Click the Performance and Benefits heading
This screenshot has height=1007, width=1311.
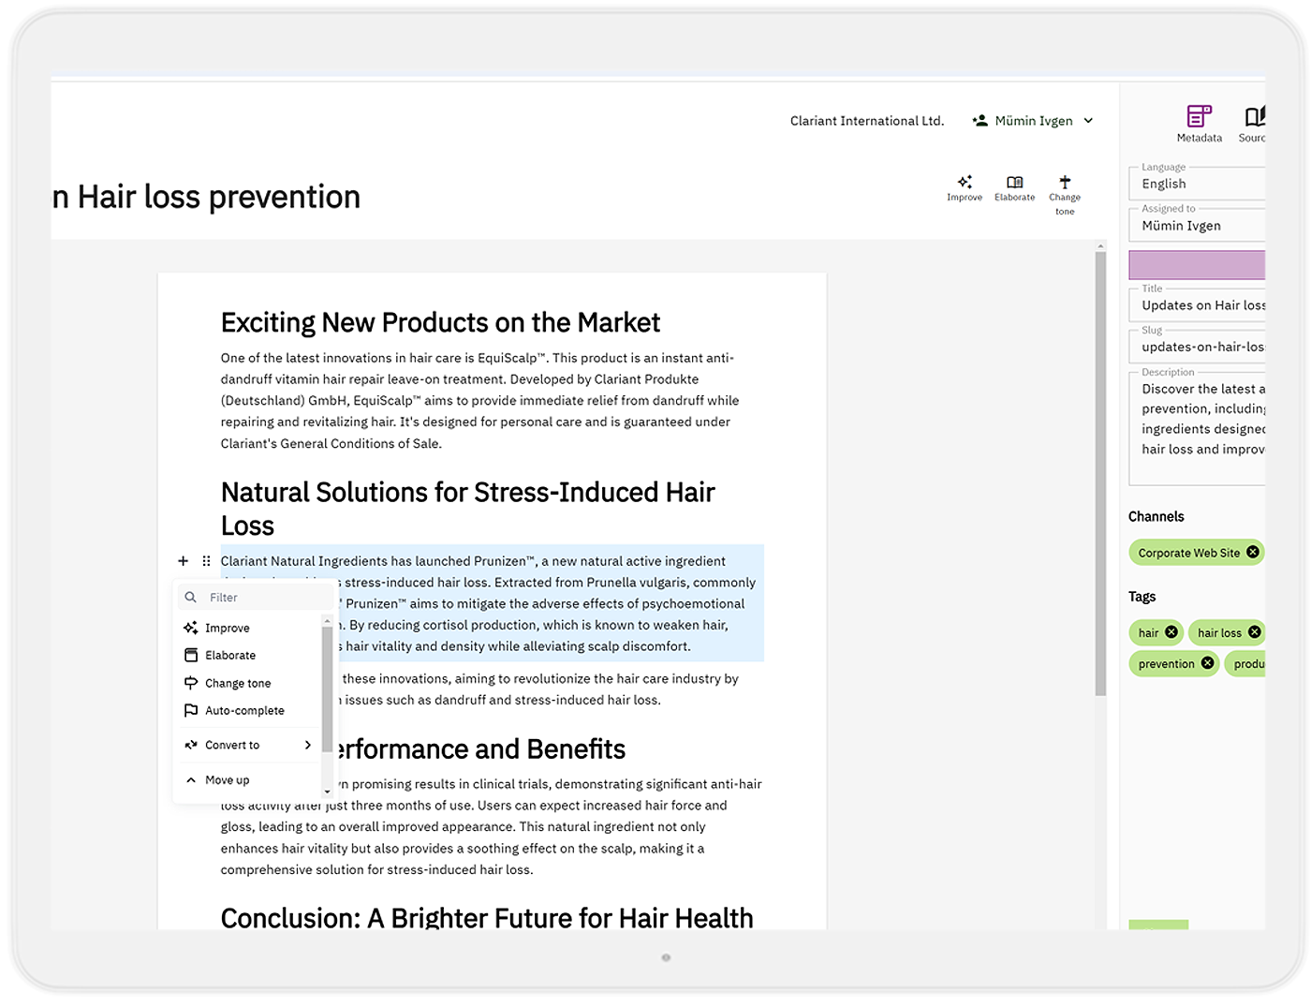[479, 749]
